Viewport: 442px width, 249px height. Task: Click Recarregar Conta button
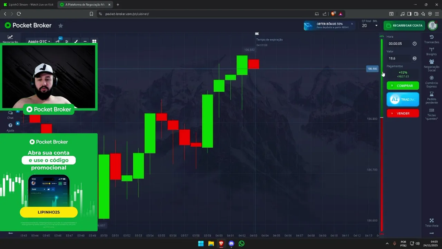tap(404, 26)
